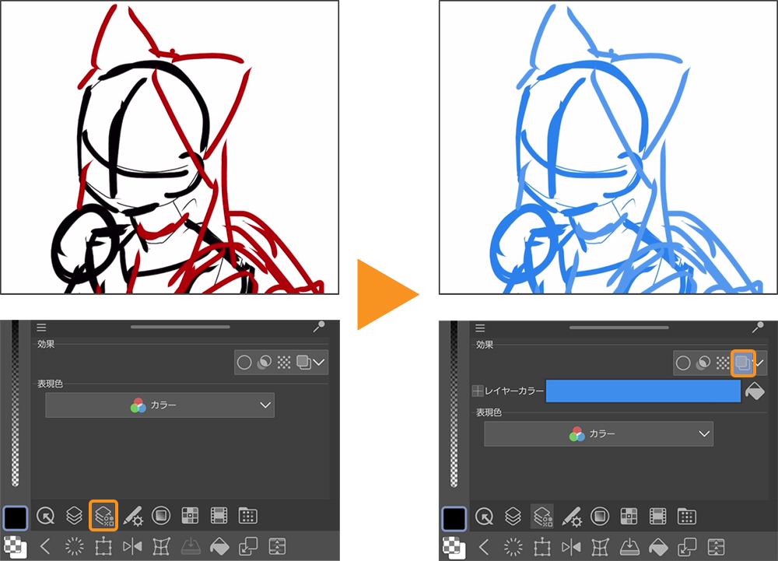Expand effect options chevron in left panel
This screenshot has height=561, width=778.
pos(319,362)
